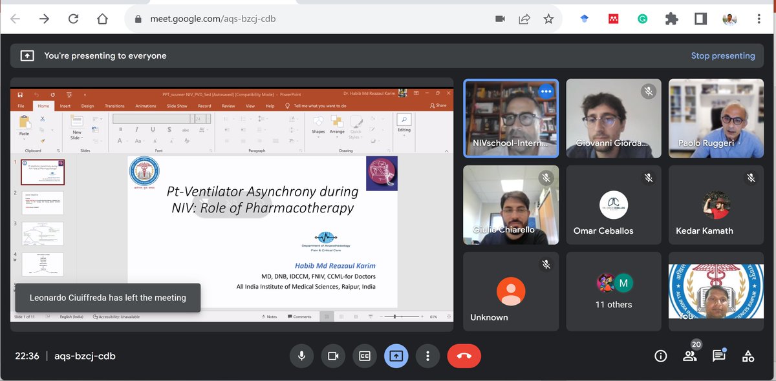Open meeting details info icon
This screenshot has height=381, width=776.
(x=660, y=356)
